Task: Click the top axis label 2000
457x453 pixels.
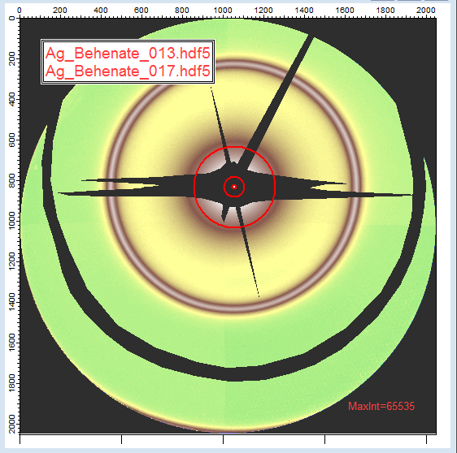Action: tap(426, 11)
